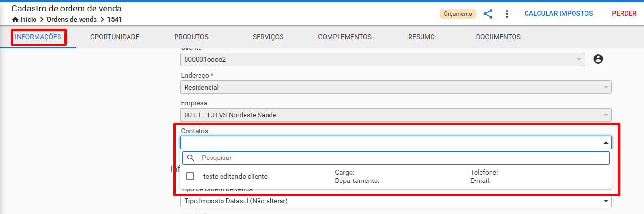Click the magnifier icon in Pesquisar box

190,158
